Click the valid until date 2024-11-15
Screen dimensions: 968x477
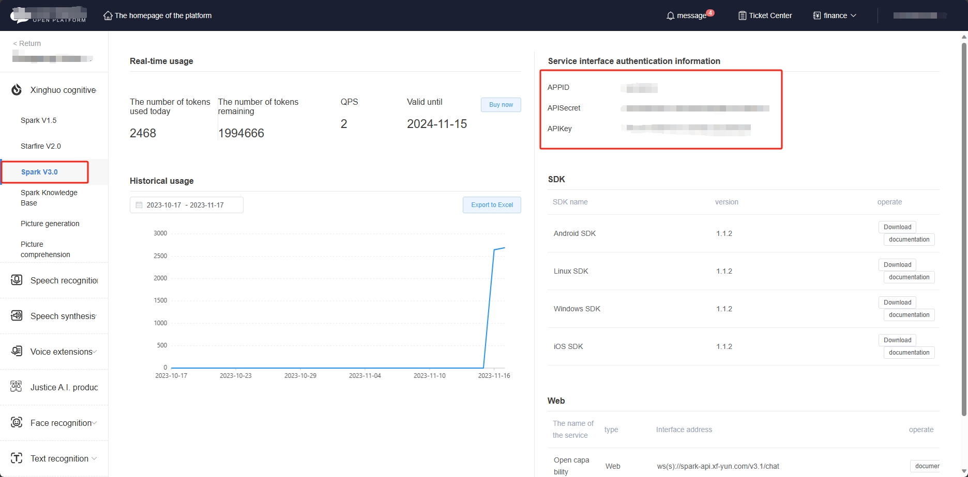(x=437, y=124)
